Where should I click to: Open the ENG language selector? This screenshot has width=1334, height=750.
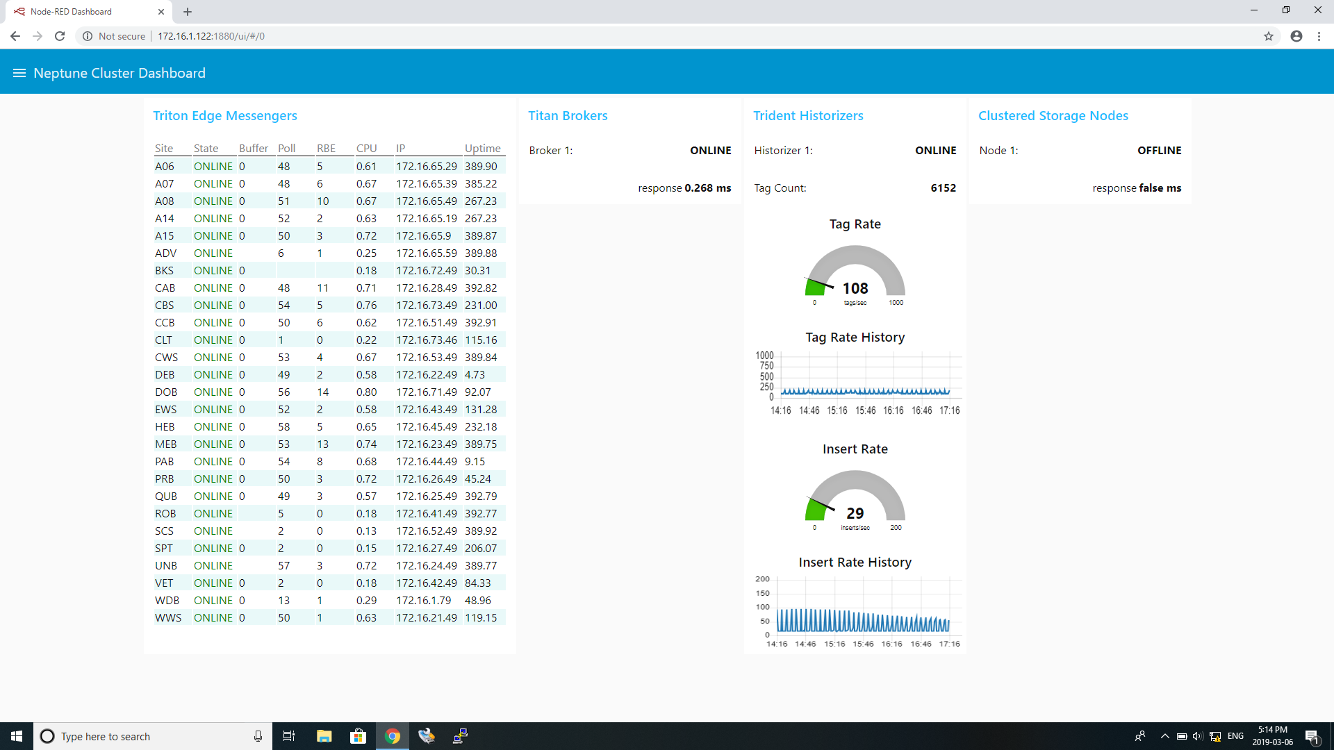click(x=1235, y=736)
